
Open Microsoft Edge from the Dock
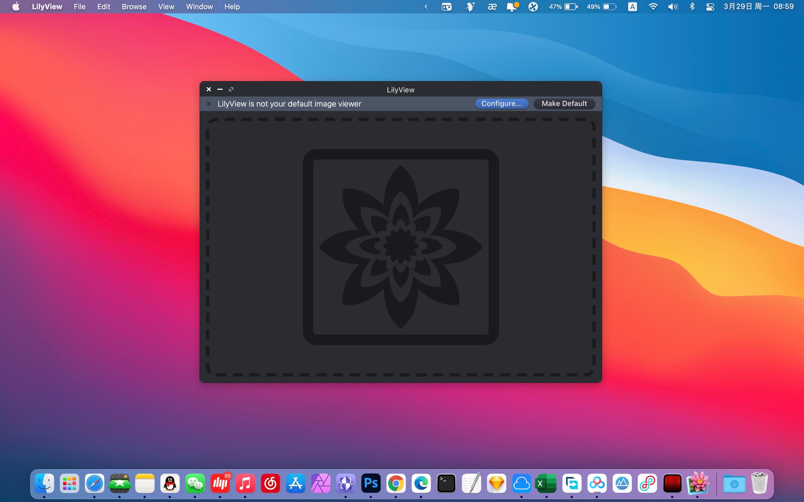[421, 483]
